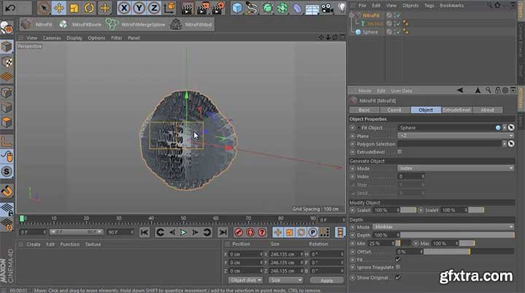
Task: Enable the ExtrudeBevel checkbox
Action: tap(400, 152)
